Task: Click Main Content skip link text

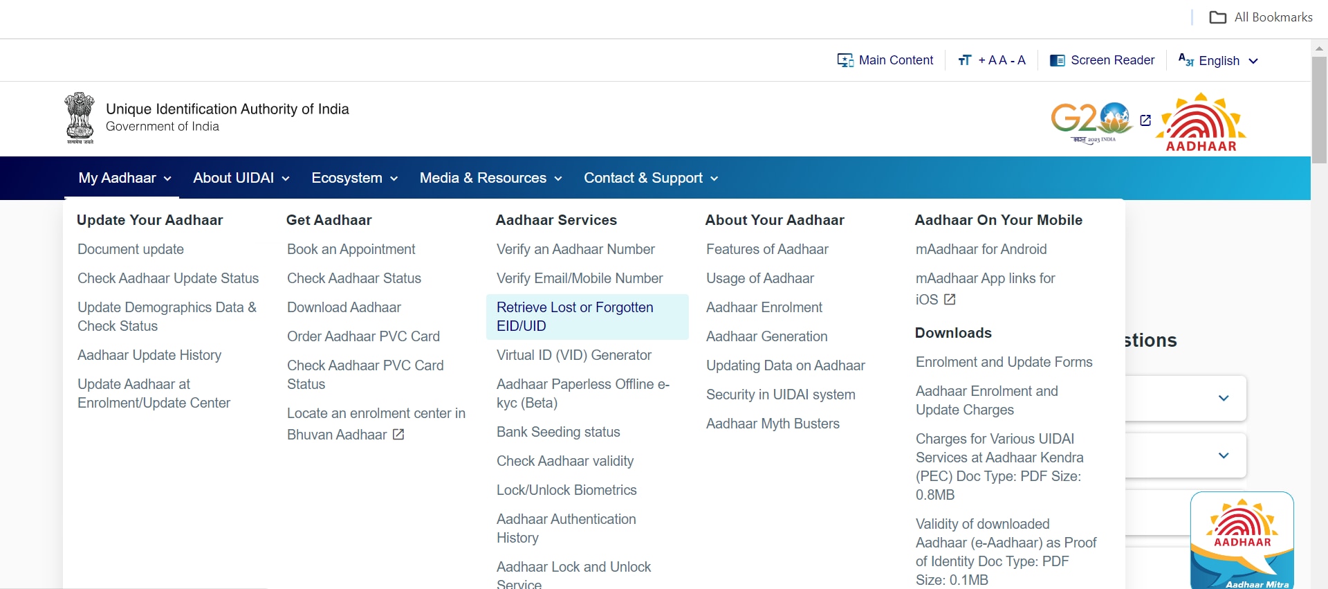Action: click(x=896, y=60)
